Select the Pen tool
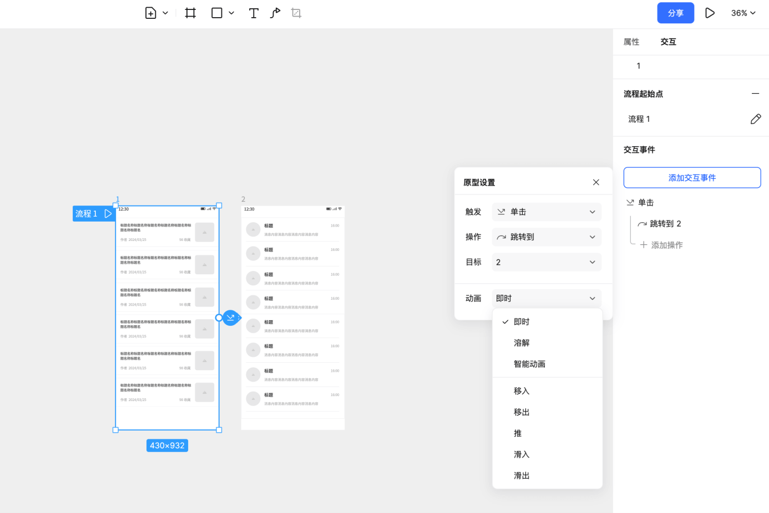This screenshot has height=513, width=769. 275,13
